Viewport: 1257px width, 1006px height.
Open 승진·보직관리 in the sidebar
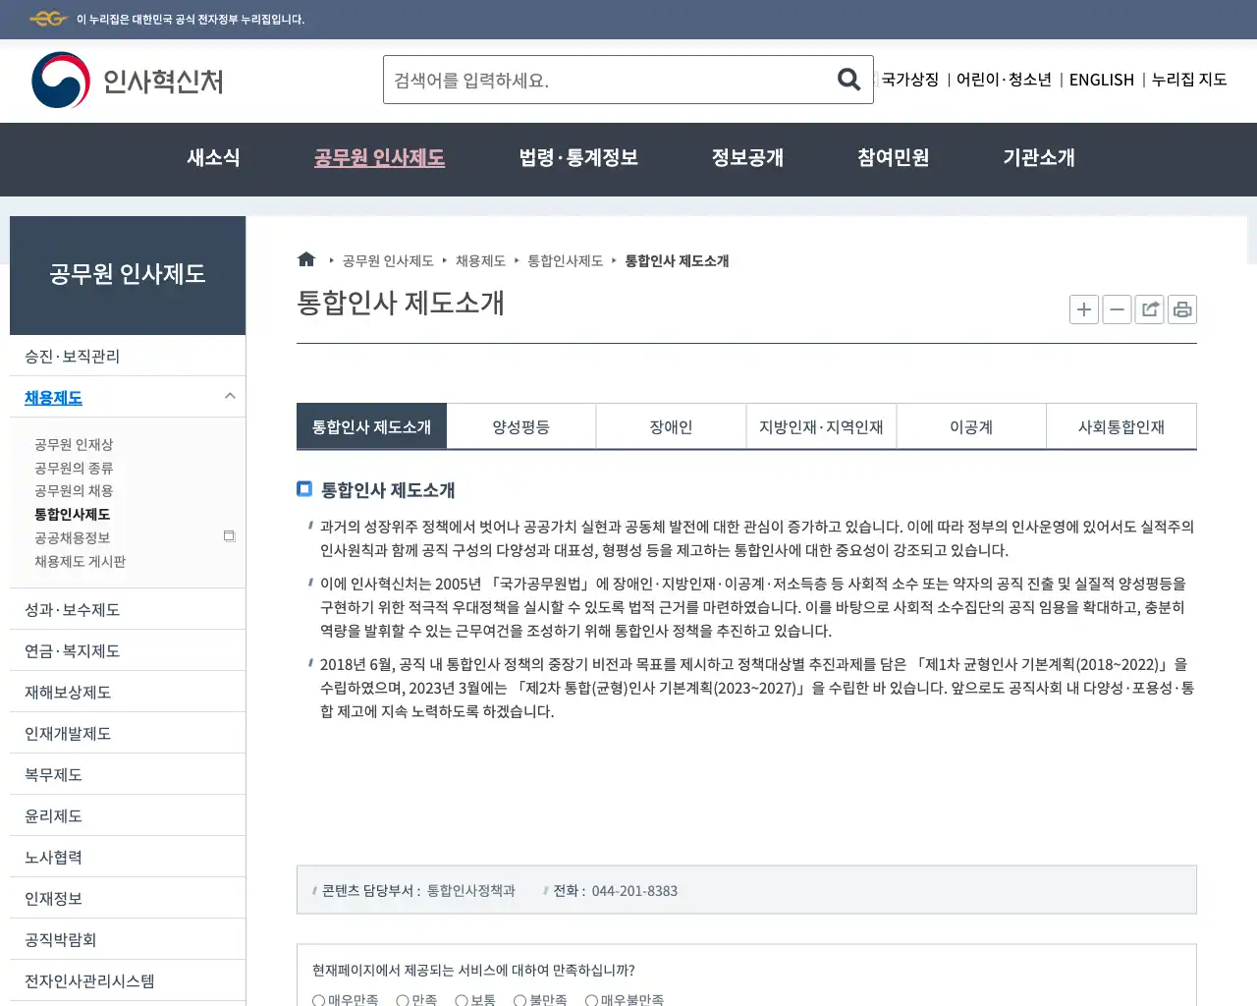coord(128,356)
